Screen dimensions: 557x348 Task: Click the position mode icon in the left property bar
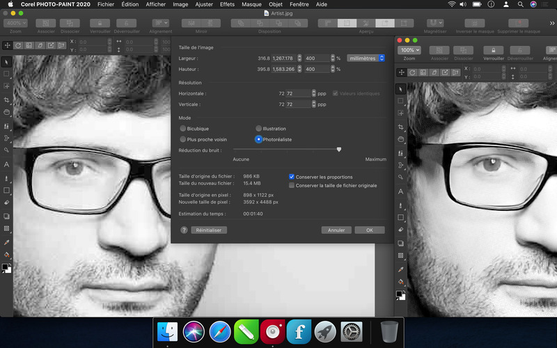[7, 45]
